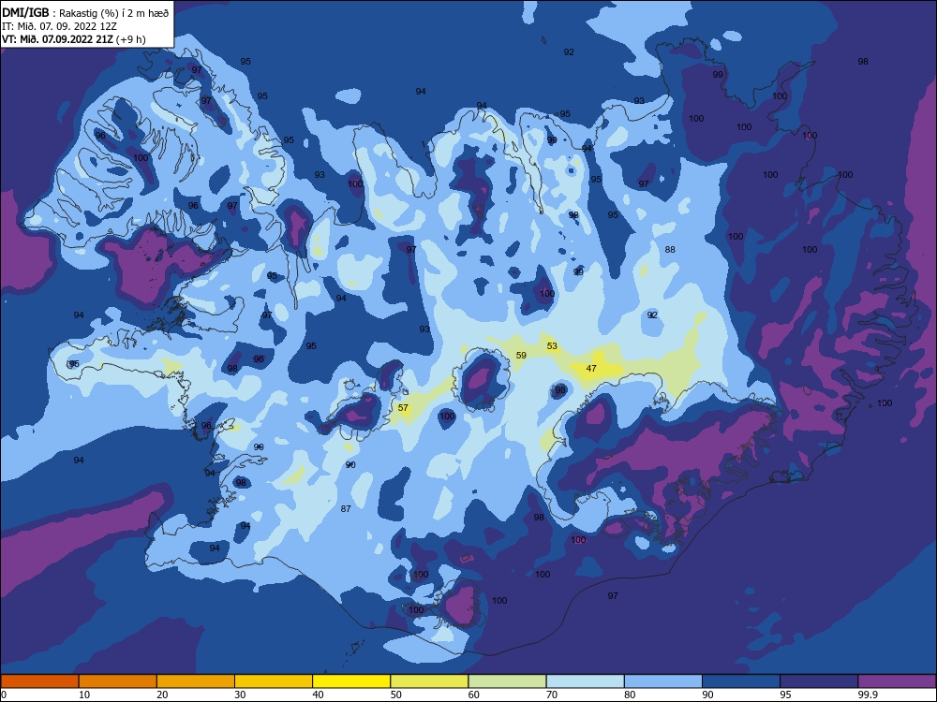Click the title 'DMI/IGB : Rakastig (%) í 2 m hæð'

(x=85, y=12)
